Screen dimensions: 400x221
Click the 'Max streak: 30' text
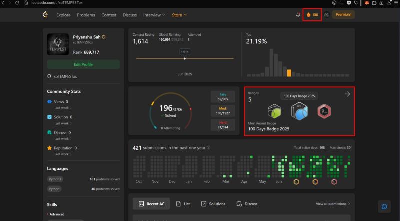pyautogui.click(x=340, y=148)
